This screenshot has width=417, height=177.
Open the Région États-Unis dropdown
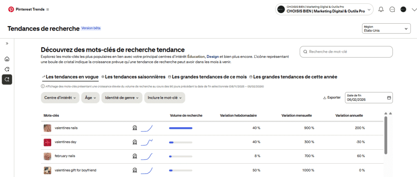[386, 29]
